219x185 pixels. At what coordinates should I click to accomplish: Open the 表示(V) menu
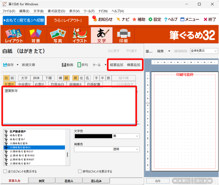coord(74,11)
